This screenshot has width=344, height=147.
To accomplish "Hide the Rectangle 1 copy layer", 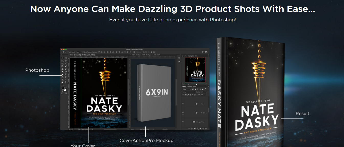I will coord(183,122).
